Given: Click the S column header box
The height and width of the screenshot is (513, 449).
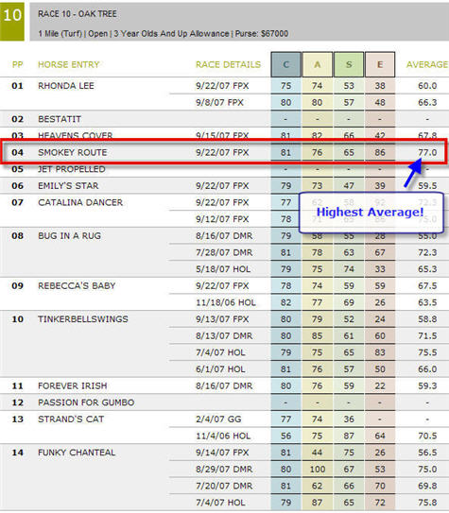Looking at the screenshot, I should click(x=349, y=64).
